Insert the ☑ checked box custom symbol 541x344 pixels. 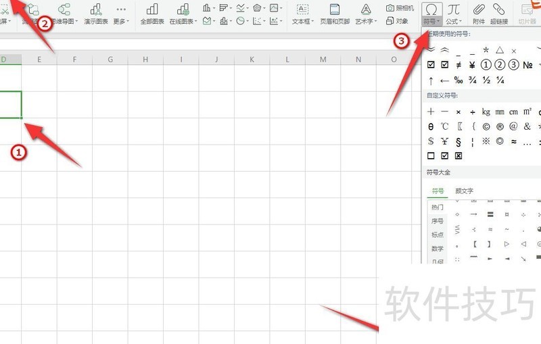444,156
